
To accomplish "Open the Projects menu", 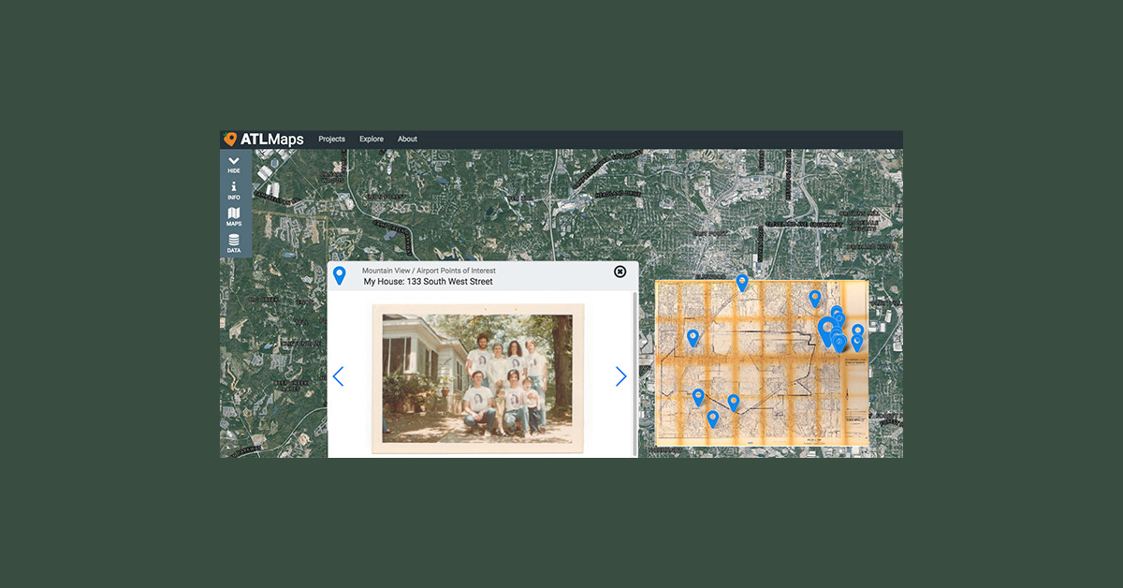I will click(331, 140).
